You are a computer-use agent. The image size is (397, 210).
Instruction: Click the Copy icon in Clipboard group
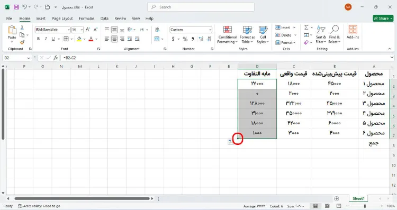coord(22,35)
